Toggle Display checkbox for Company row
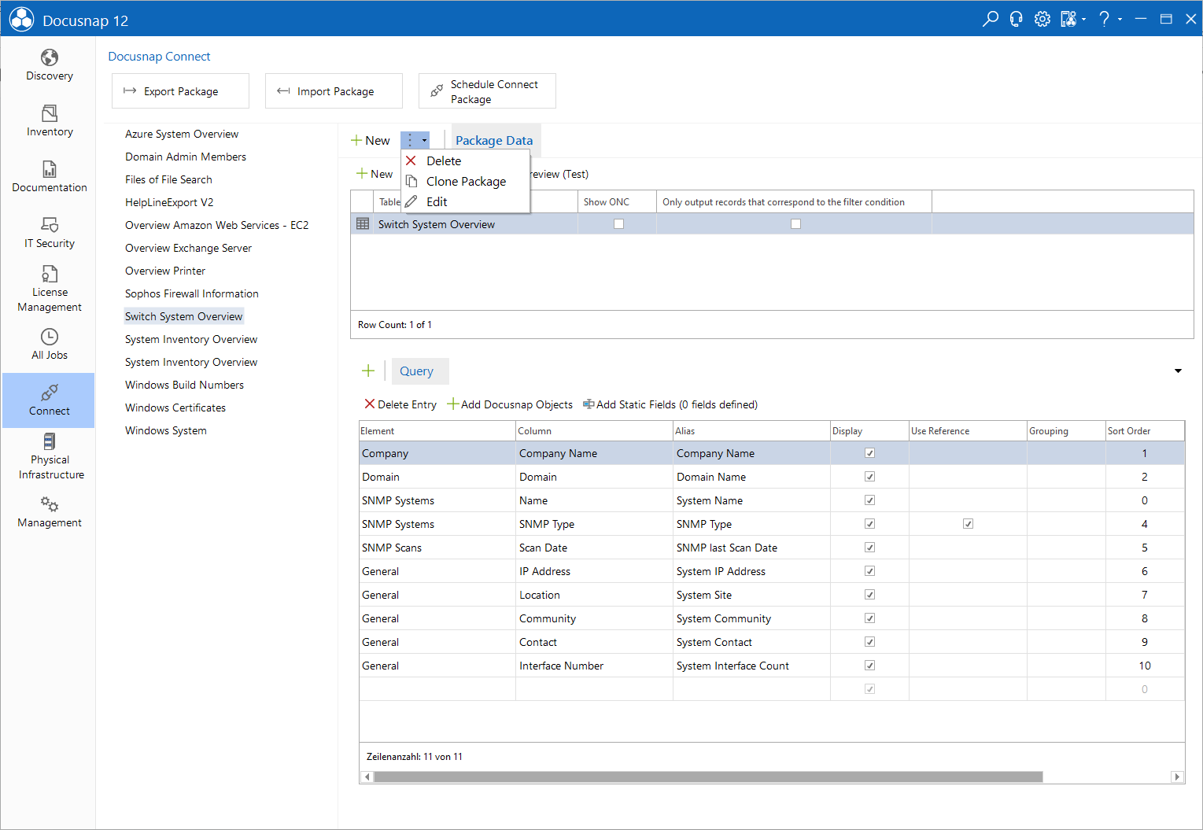This screenshot has height=830, width=1203. coord(869,453)
